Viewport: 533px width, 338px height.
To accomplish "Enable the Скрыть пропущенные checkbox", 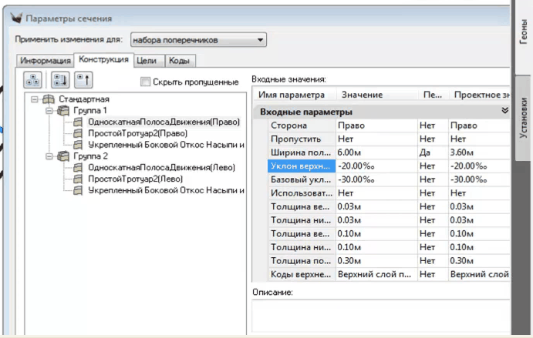I will click(x=145, y=82).
